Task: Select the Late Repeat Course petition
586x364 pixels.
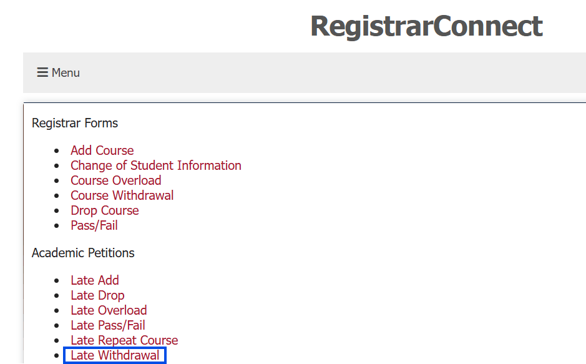Action: 124,340
